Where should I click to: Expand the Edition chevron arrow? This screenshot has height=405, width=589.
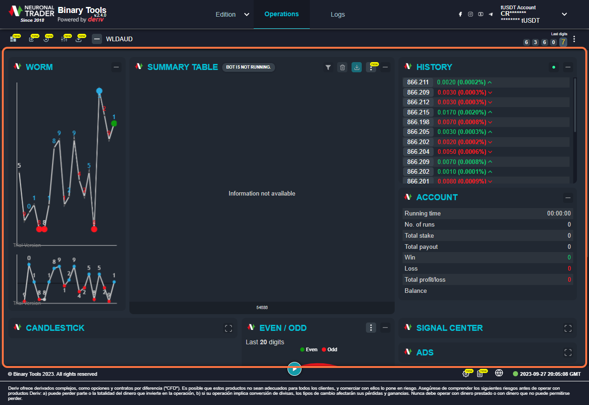[247, 14]
